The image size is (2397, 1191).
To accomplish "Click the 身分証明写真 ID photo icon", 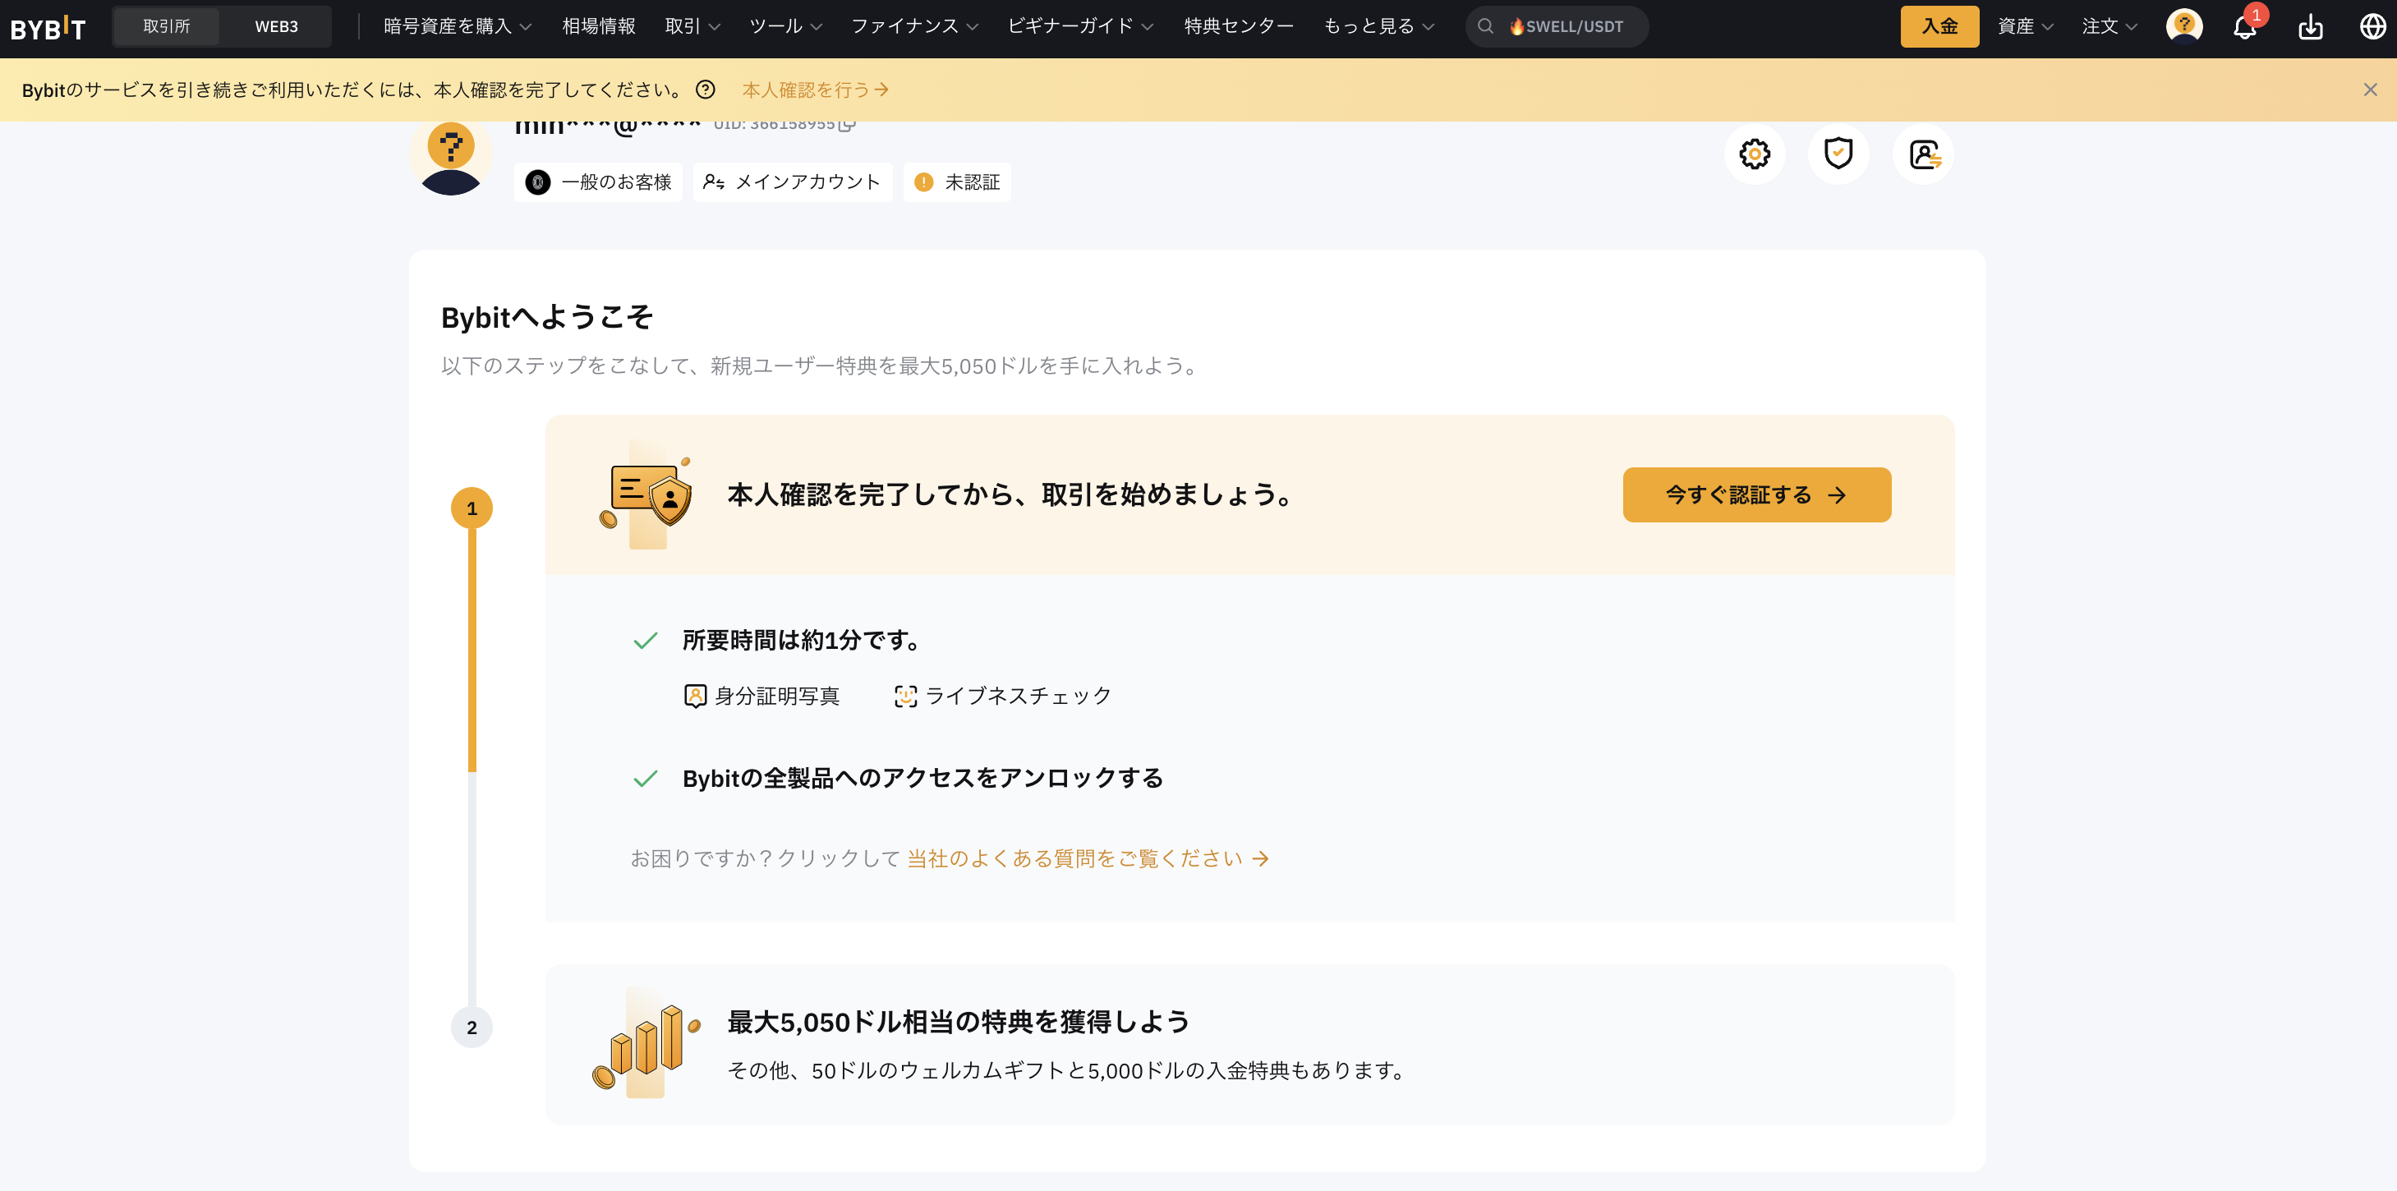I will pos(694,696).
